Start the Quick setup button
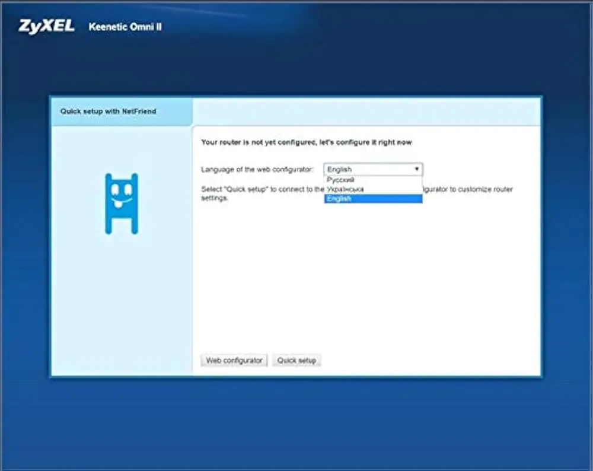593x471 pixels. tap(296, 360)
